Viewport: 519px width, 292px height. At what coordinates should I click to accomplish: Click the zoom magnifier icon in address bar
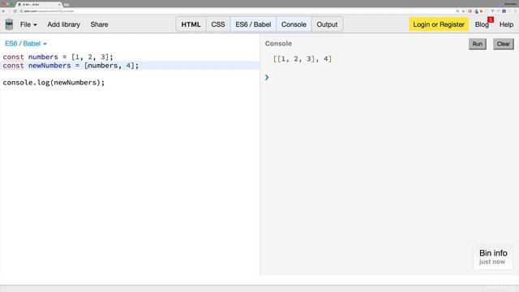(x=457, y=11)
